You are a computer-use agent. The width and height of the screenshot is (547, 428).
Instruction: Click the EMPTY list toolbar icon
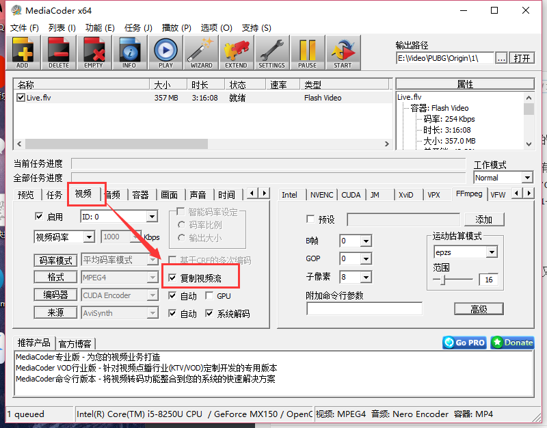pyautogui.click(x=94, y=53)
